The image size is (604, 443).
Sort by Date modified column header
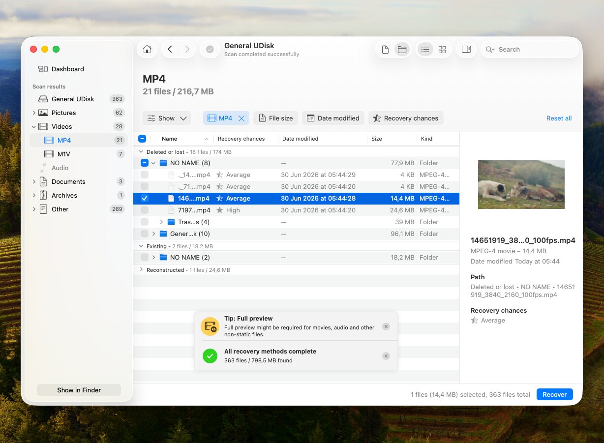pos(300,139)
